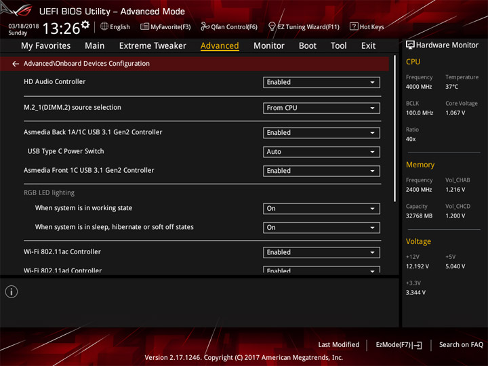Select USB Type C Power Switch label

66,151
